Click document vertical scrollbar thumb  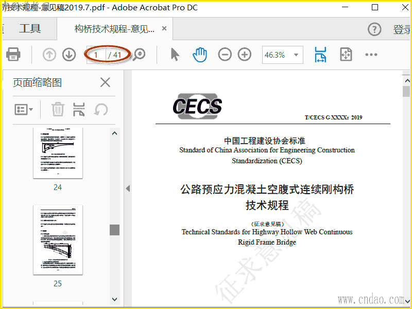pyautogui.click(x=406, y=92)
